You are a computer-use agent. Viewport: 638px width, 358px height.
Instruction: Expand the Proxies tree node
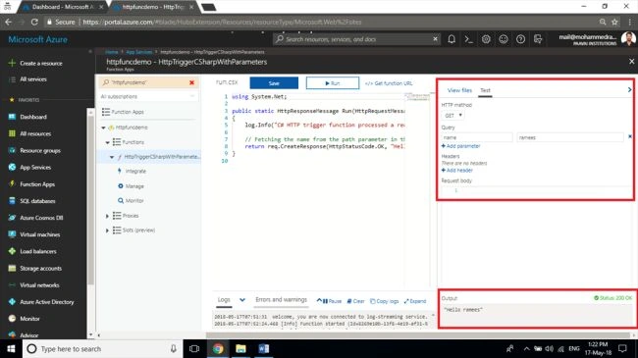coord(107,216)
